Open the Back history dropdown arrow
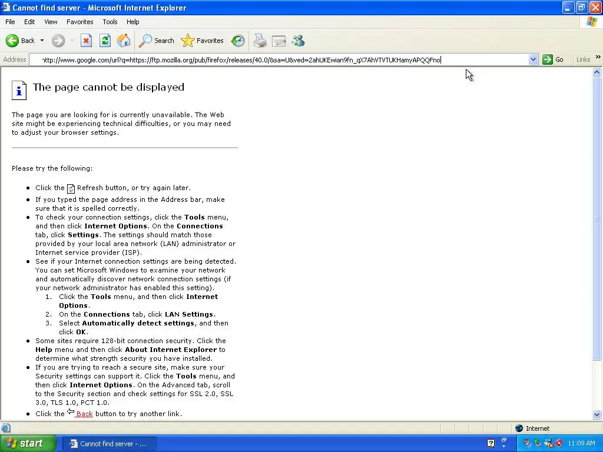 42,41
